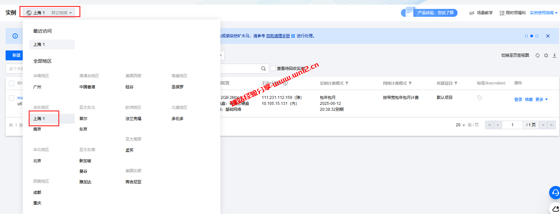Screen dimensions: 560x214
Task: Choose the 弗吉尼亚 region
Action: [x=133, y=182]
